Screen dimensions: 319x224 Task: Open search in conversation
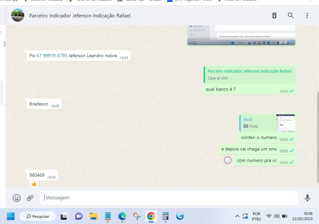(291, 15)
